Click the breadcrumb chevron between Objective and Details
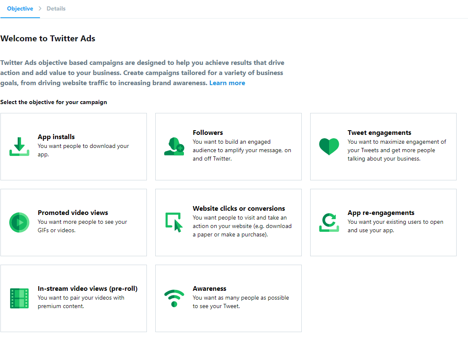This screenshot has height=346, width=468. [40, 8]
